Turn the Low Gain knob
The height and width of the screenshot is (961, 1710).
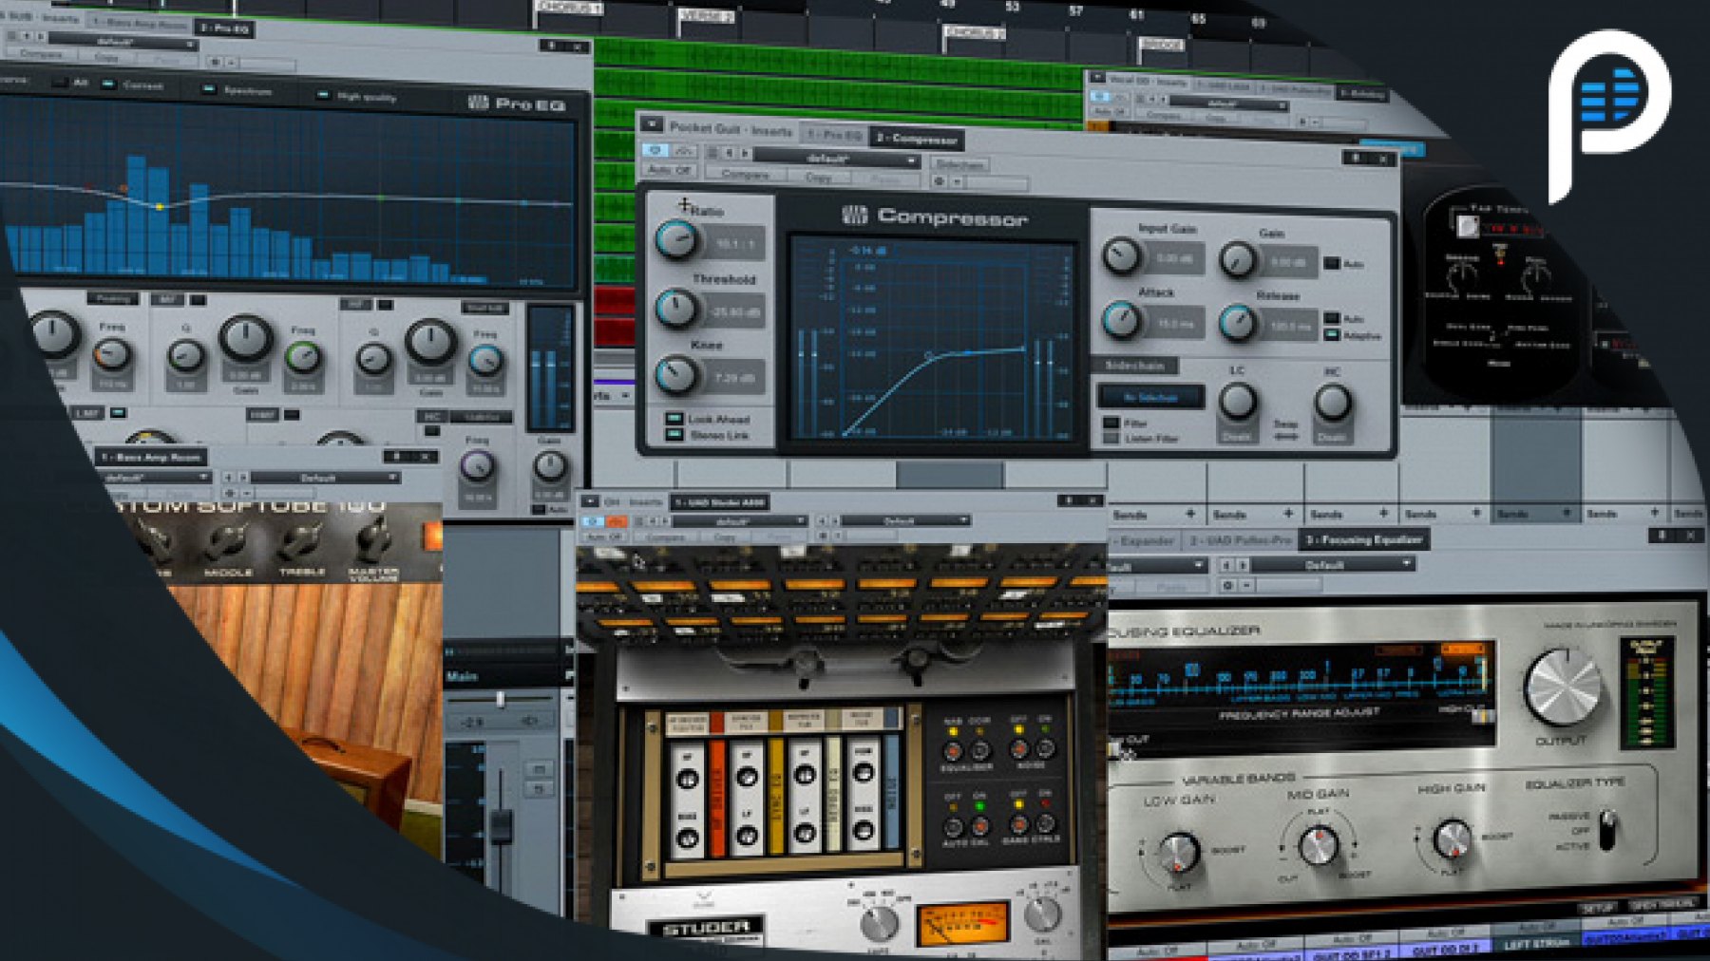coord(1178,851)
